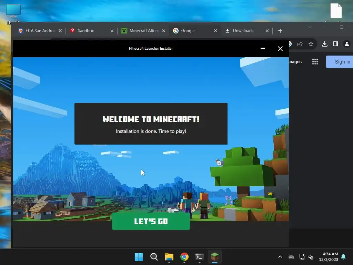
Task: Open Windows taskbar Search
Action: pos(154,257)
